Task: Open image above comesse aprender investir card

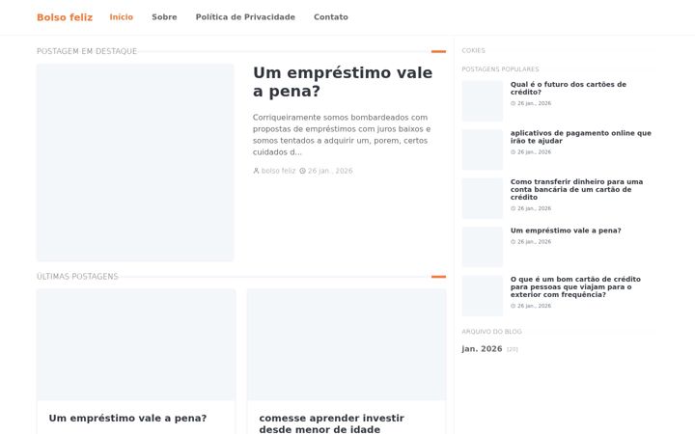Action: [347, 344]
